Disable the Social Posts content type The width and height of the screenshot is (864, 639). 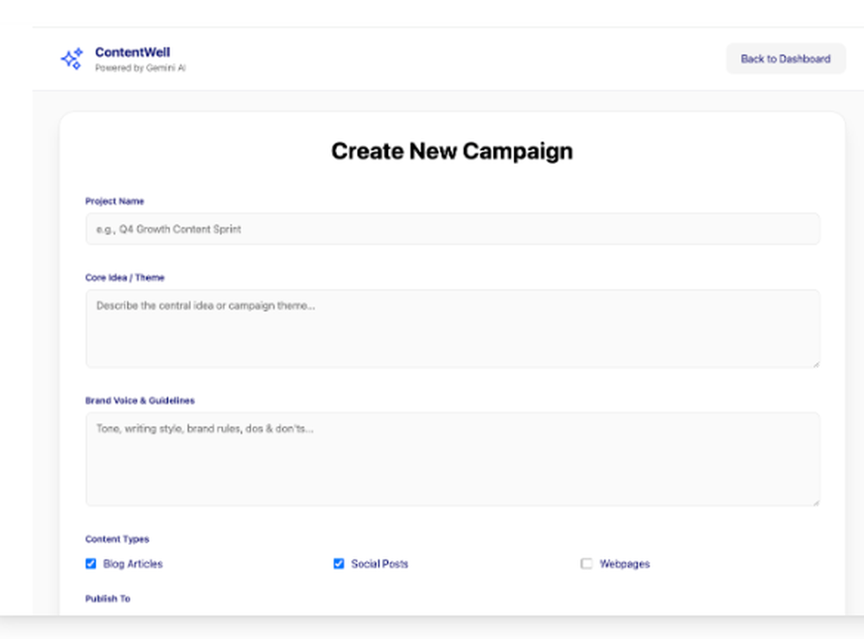pyautogui.click(x=338, y=564)
